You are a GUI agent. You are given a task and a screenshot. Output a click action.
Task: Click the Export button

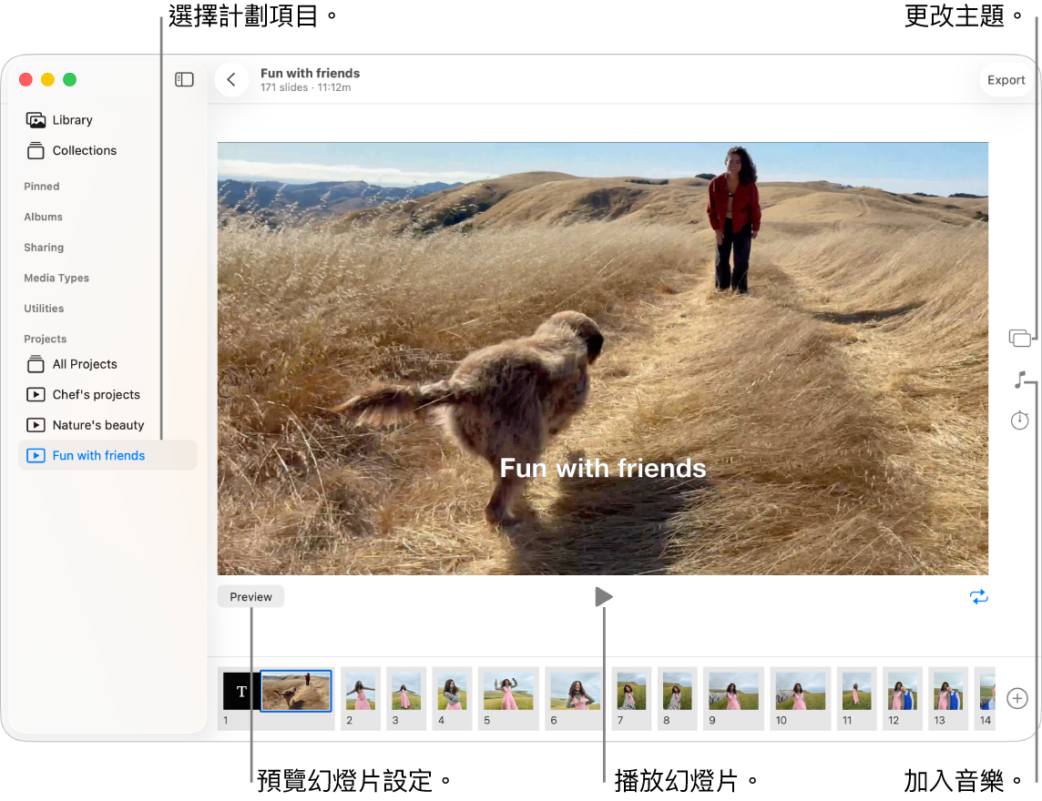1006,80
